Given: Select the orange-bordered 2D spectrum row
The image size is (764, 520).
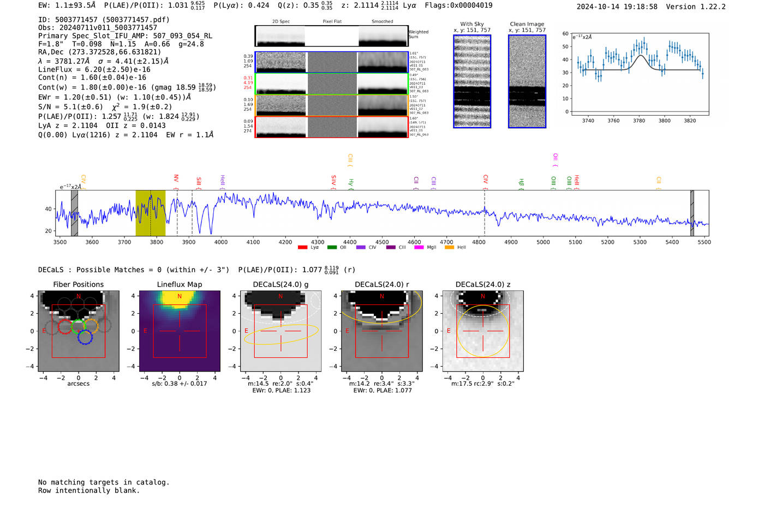Looking at the screenshot, I should pos(332,105).
